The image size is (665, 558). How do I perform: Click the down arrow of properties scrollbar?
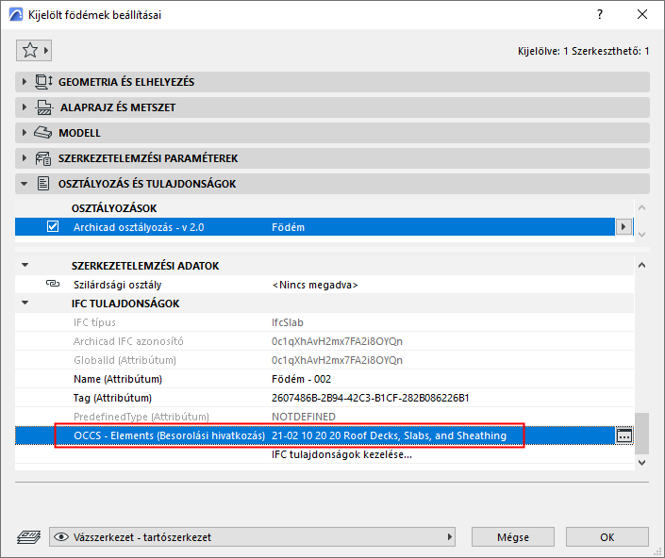tap(641, 463)
